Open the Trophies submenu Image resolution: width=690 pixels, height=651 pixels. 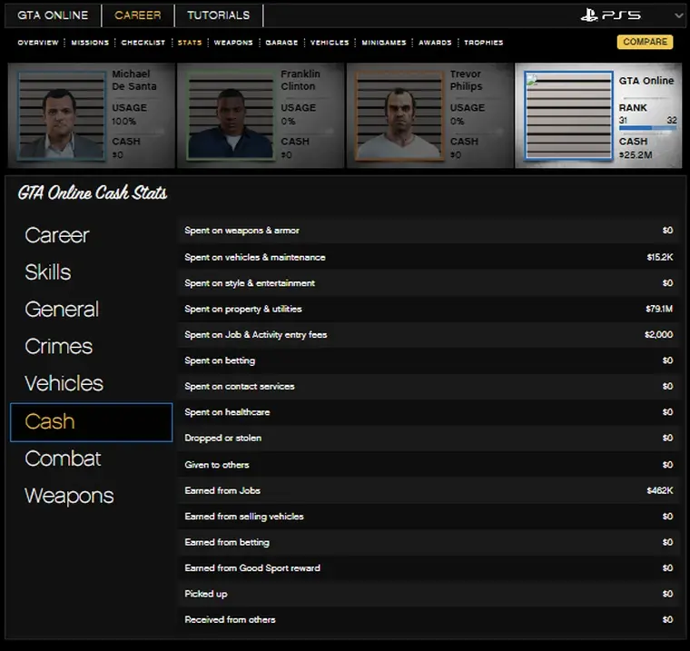[483, 43]
